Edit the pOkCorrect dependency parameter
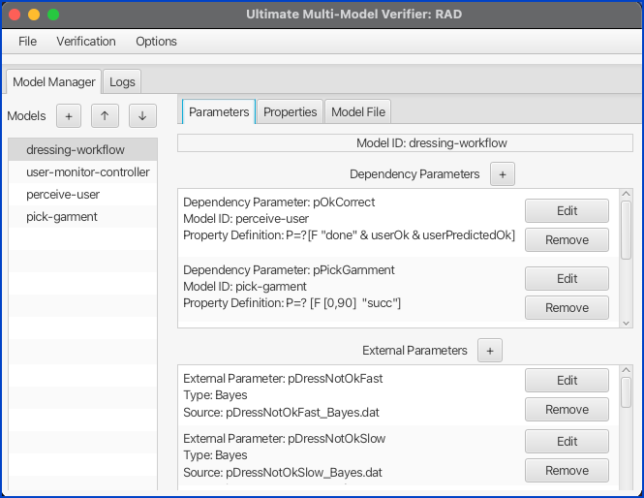This screenshot has height=498, width=644. coord(567,211)
